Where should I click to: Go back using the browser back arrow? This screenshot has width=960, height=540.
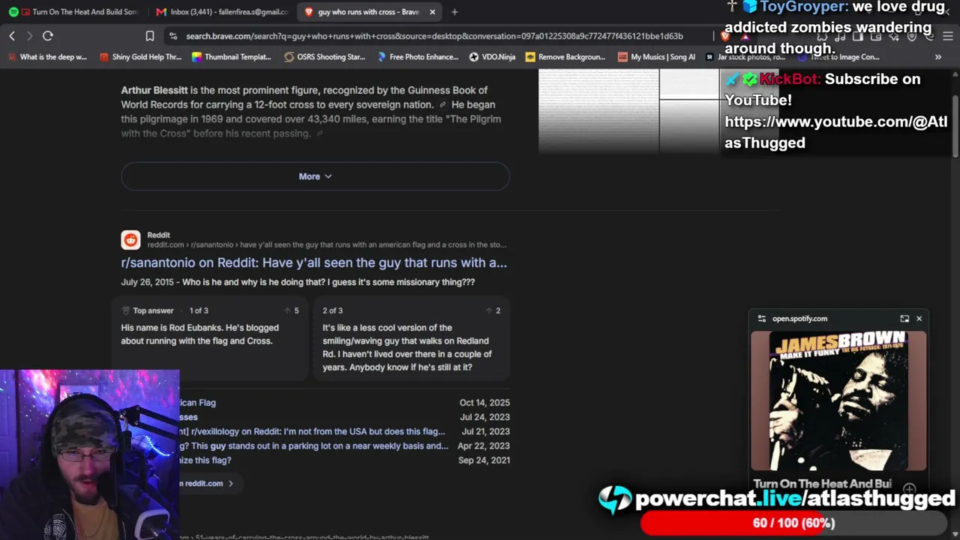12,36
